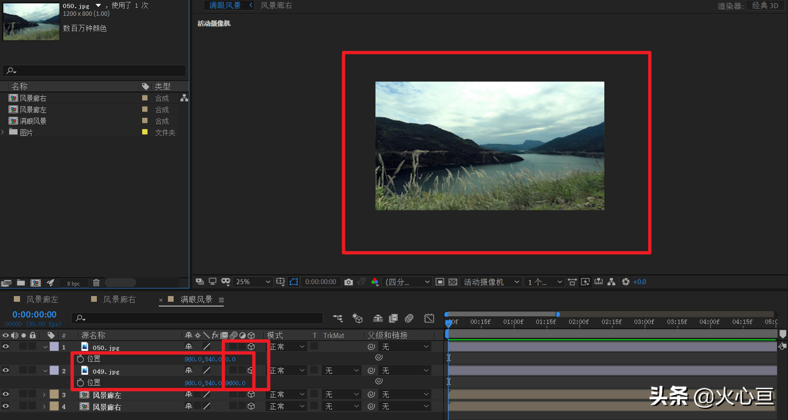Reset exposure with the aperture icon
Viewport: 788px width, 420px height.
pos(626,282)
